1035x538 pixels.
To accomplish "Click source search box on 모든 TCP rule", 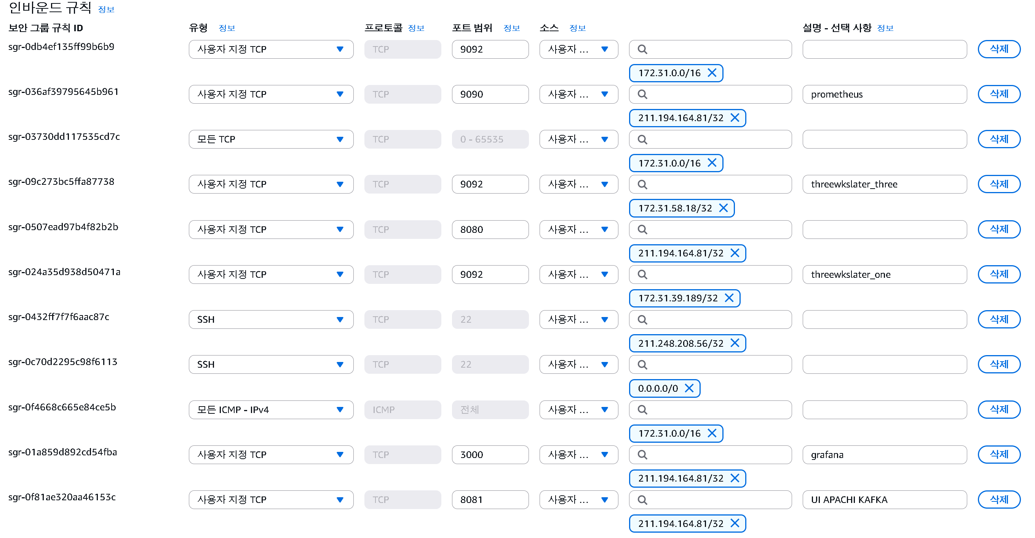I will [x=710, y=139].
